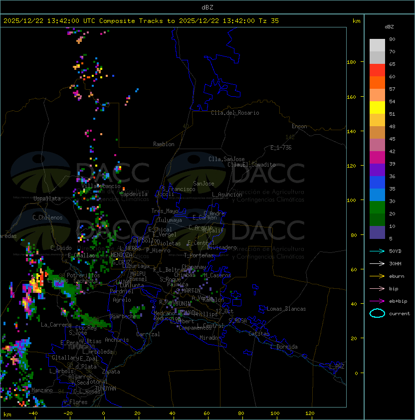Click the cyan ellipse 'current' legend icon
Image resolution: width=415 pixels, height=420 pixels.
click(377, 313)
